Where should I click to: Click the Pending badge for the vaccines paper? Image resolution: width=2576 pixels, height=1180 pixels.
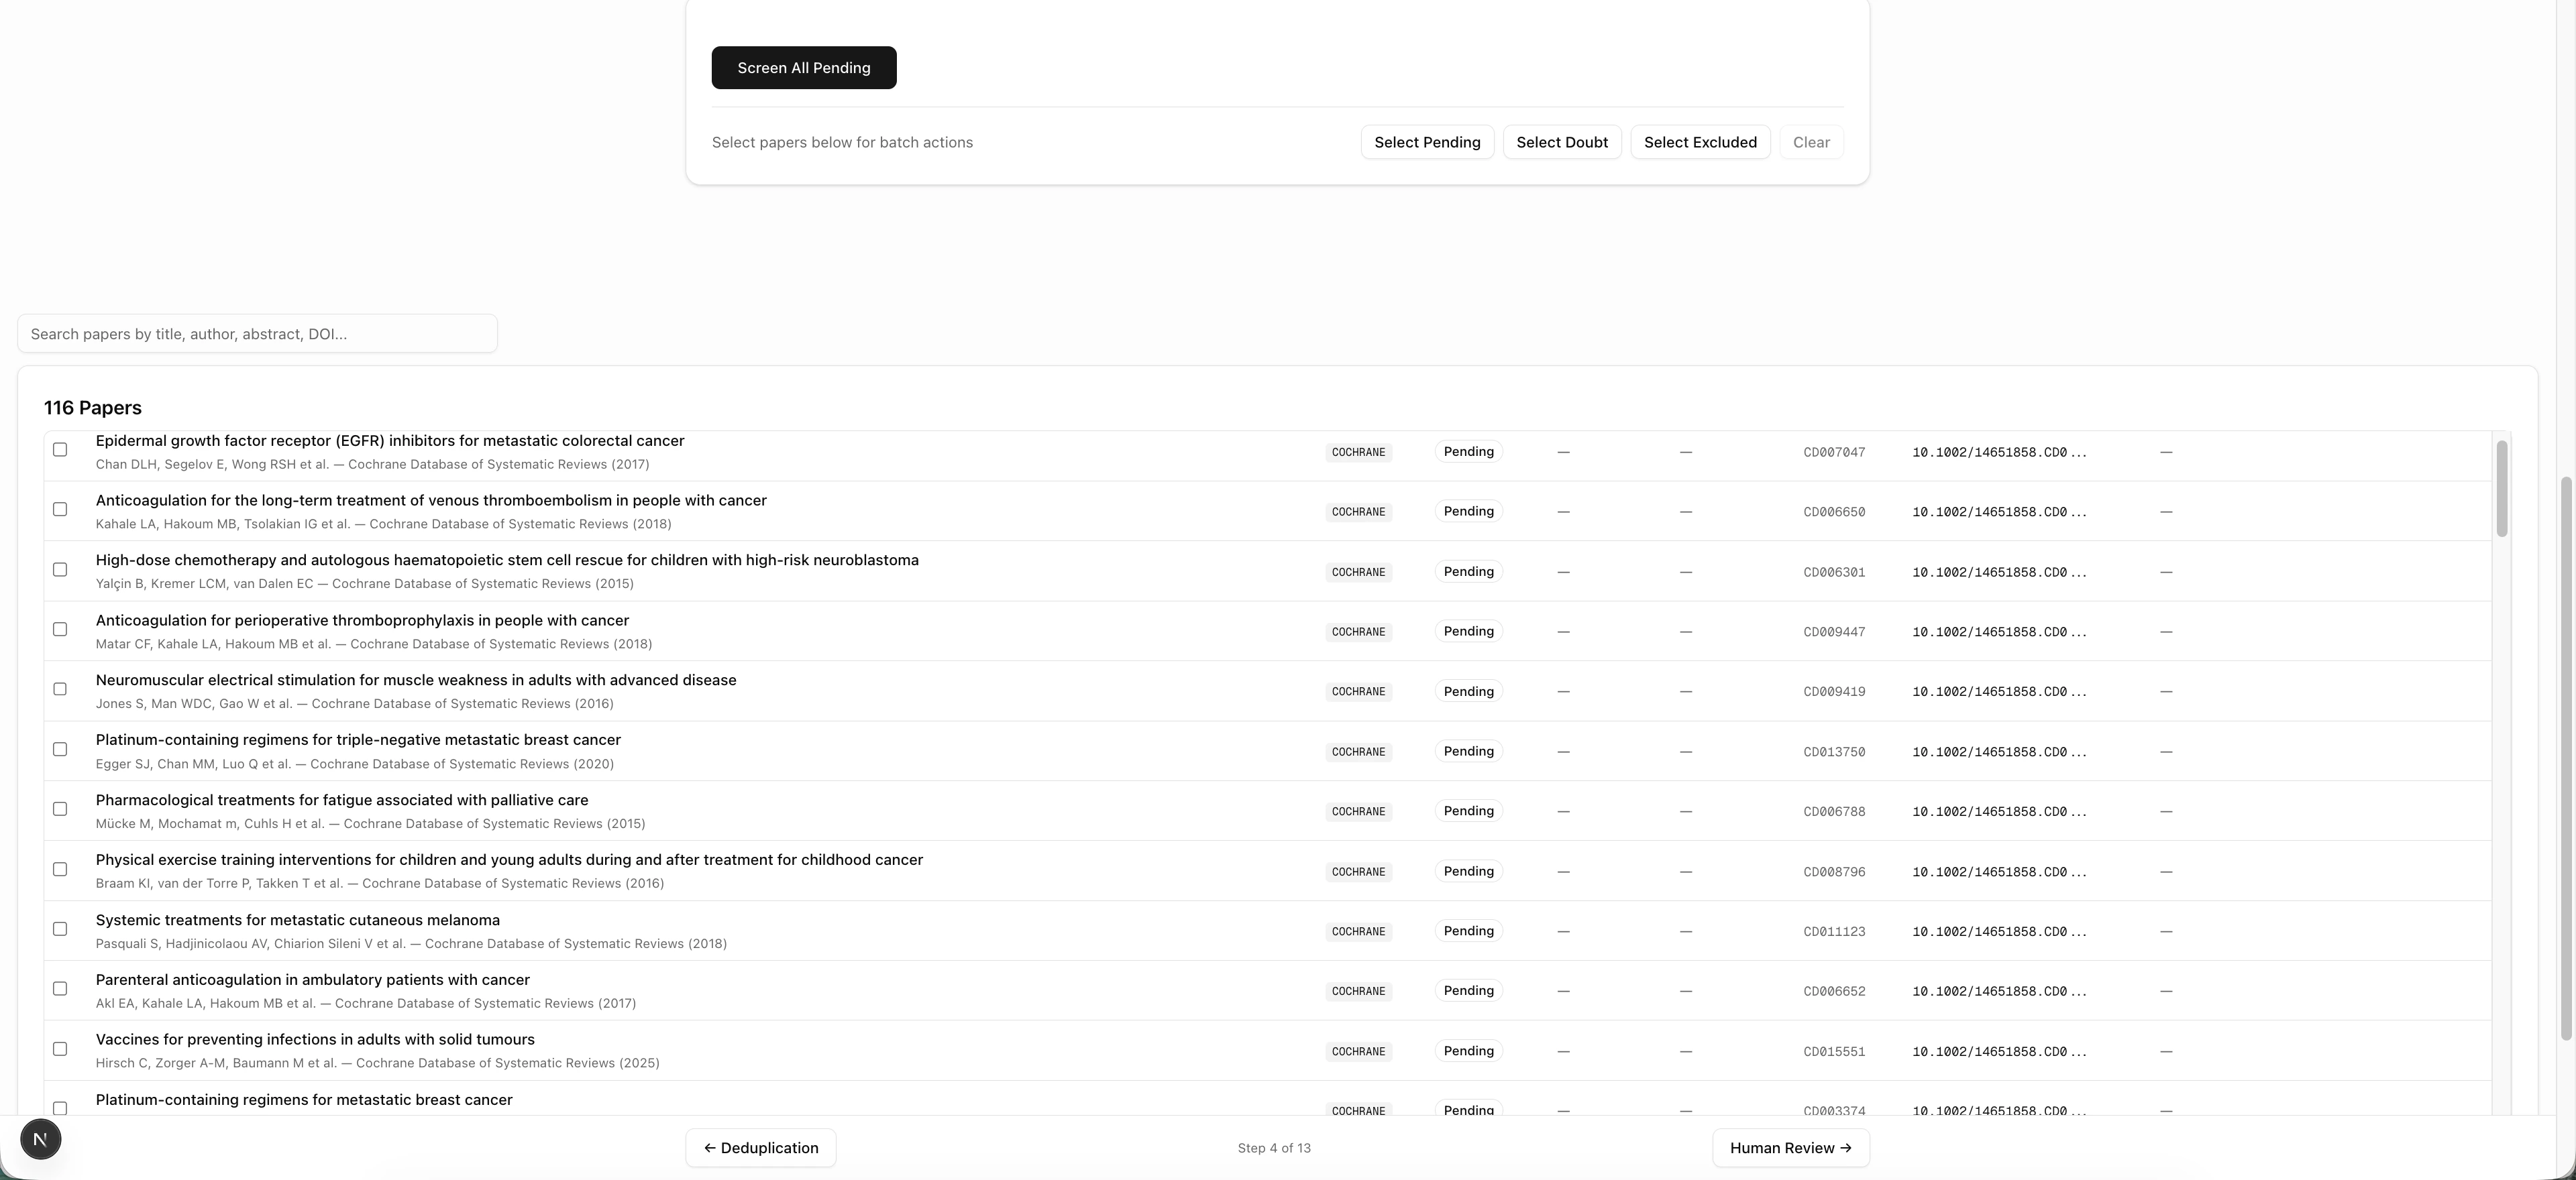[x=1468, y=1051]
